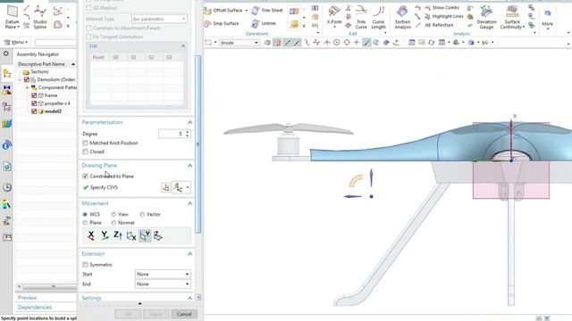Screen dimensions: 572x321
Task: Select the YC-ZC plane movement icon
Action: pos(131,235)
